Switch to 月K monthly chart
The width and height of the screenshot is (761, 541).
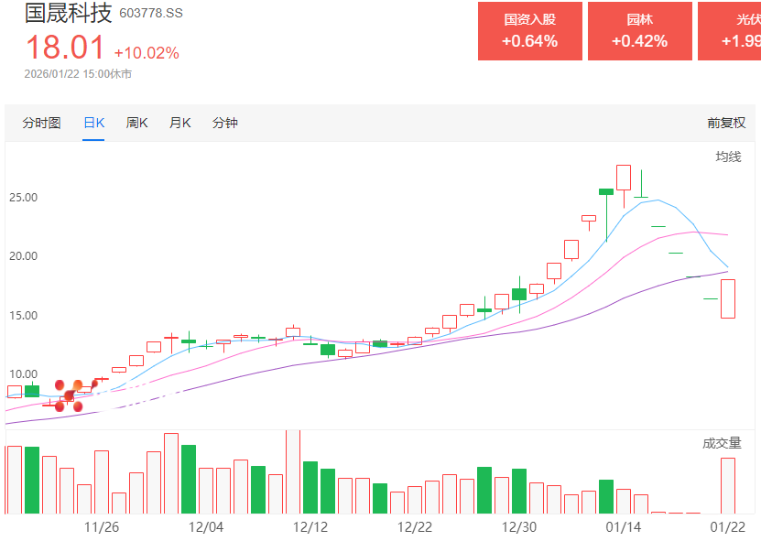click(x=179, y=123)
